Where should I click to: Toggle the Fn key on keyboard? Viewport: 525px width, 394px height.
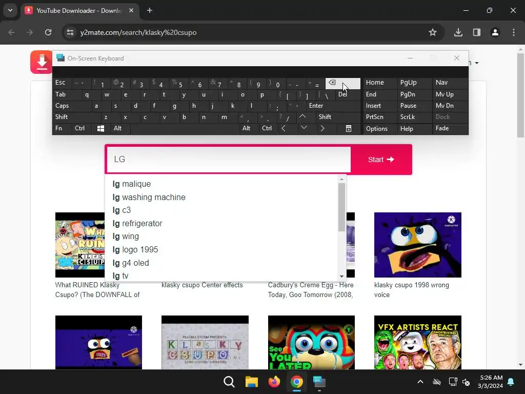pyautogui.click(x=62, y=129)
